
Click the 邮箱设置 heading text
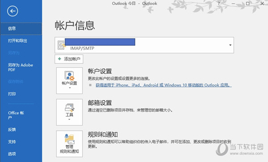tap(100, 103)
